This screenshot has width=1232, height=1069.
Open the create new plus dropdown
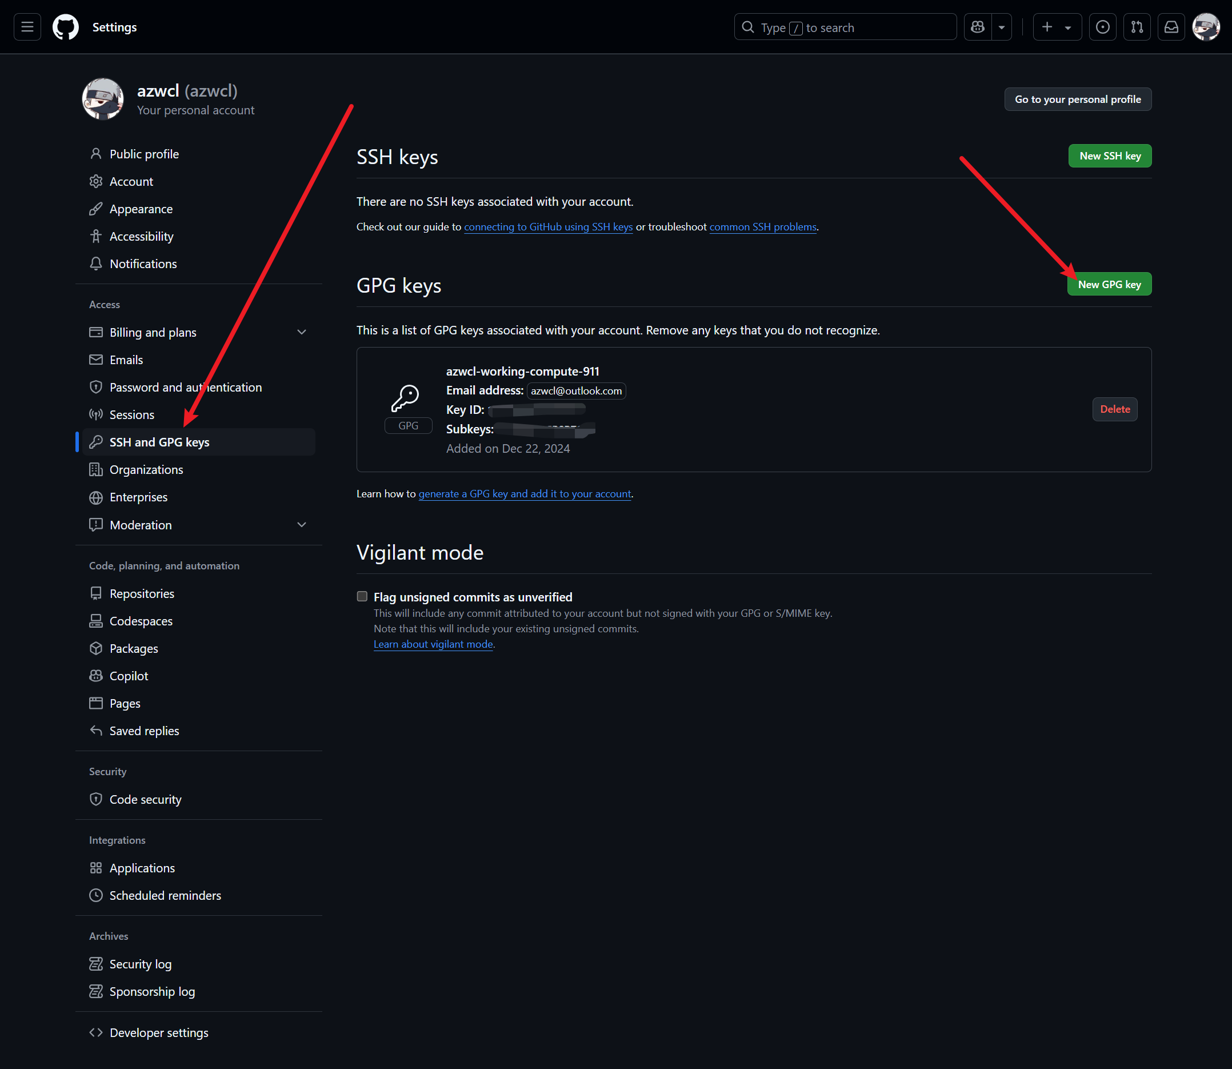point(1057,27)
